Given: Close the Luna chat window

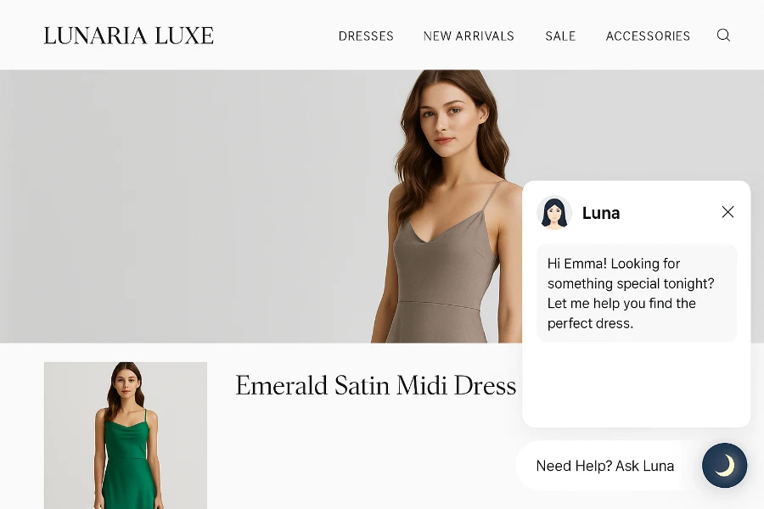Looking at the screenshot, I should tap(728, 212).
